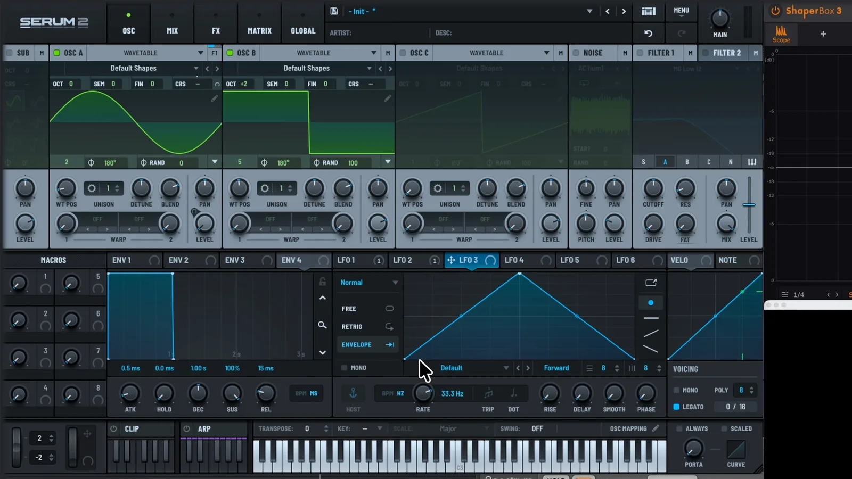Select the LFO ramp down tool
The width and height of the screenshot is (852, 479).
tap(651, 349)
